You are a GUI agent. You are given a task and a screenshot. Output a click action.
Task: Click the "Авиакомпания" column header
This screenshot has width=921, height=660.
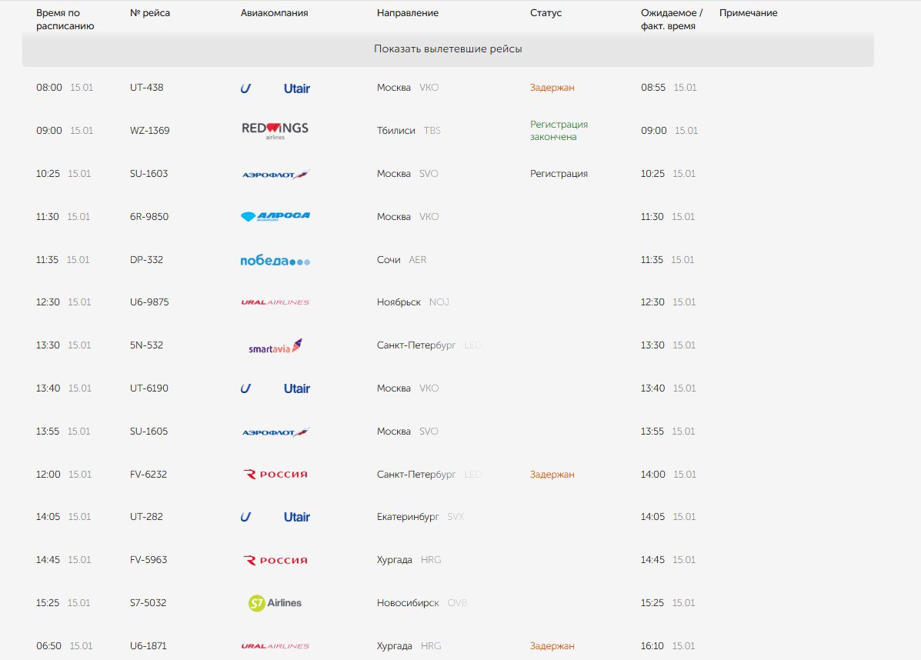pos(274,13)
